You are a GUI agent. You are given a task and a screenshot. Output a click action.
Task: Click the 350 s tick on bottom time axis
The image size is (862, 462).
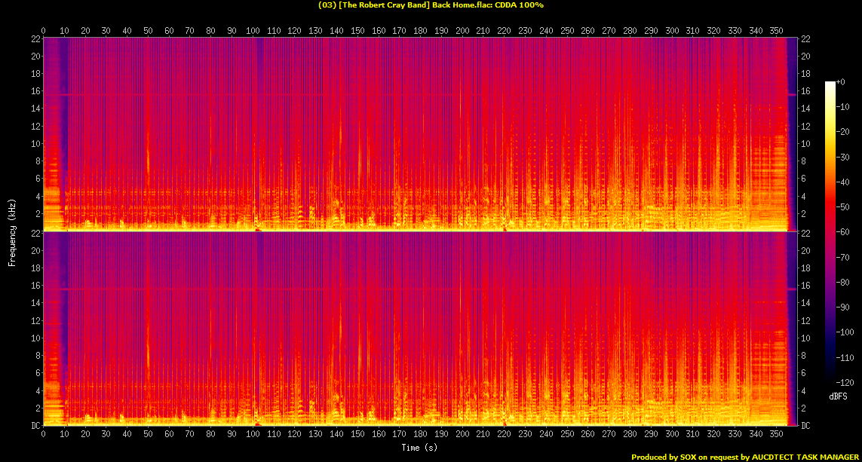tap(776, 435)
